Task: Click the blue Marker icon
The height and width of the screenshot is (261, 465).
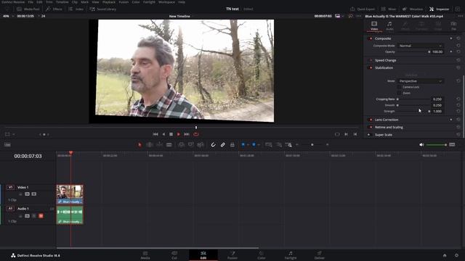Action: (x=254, y=145)
